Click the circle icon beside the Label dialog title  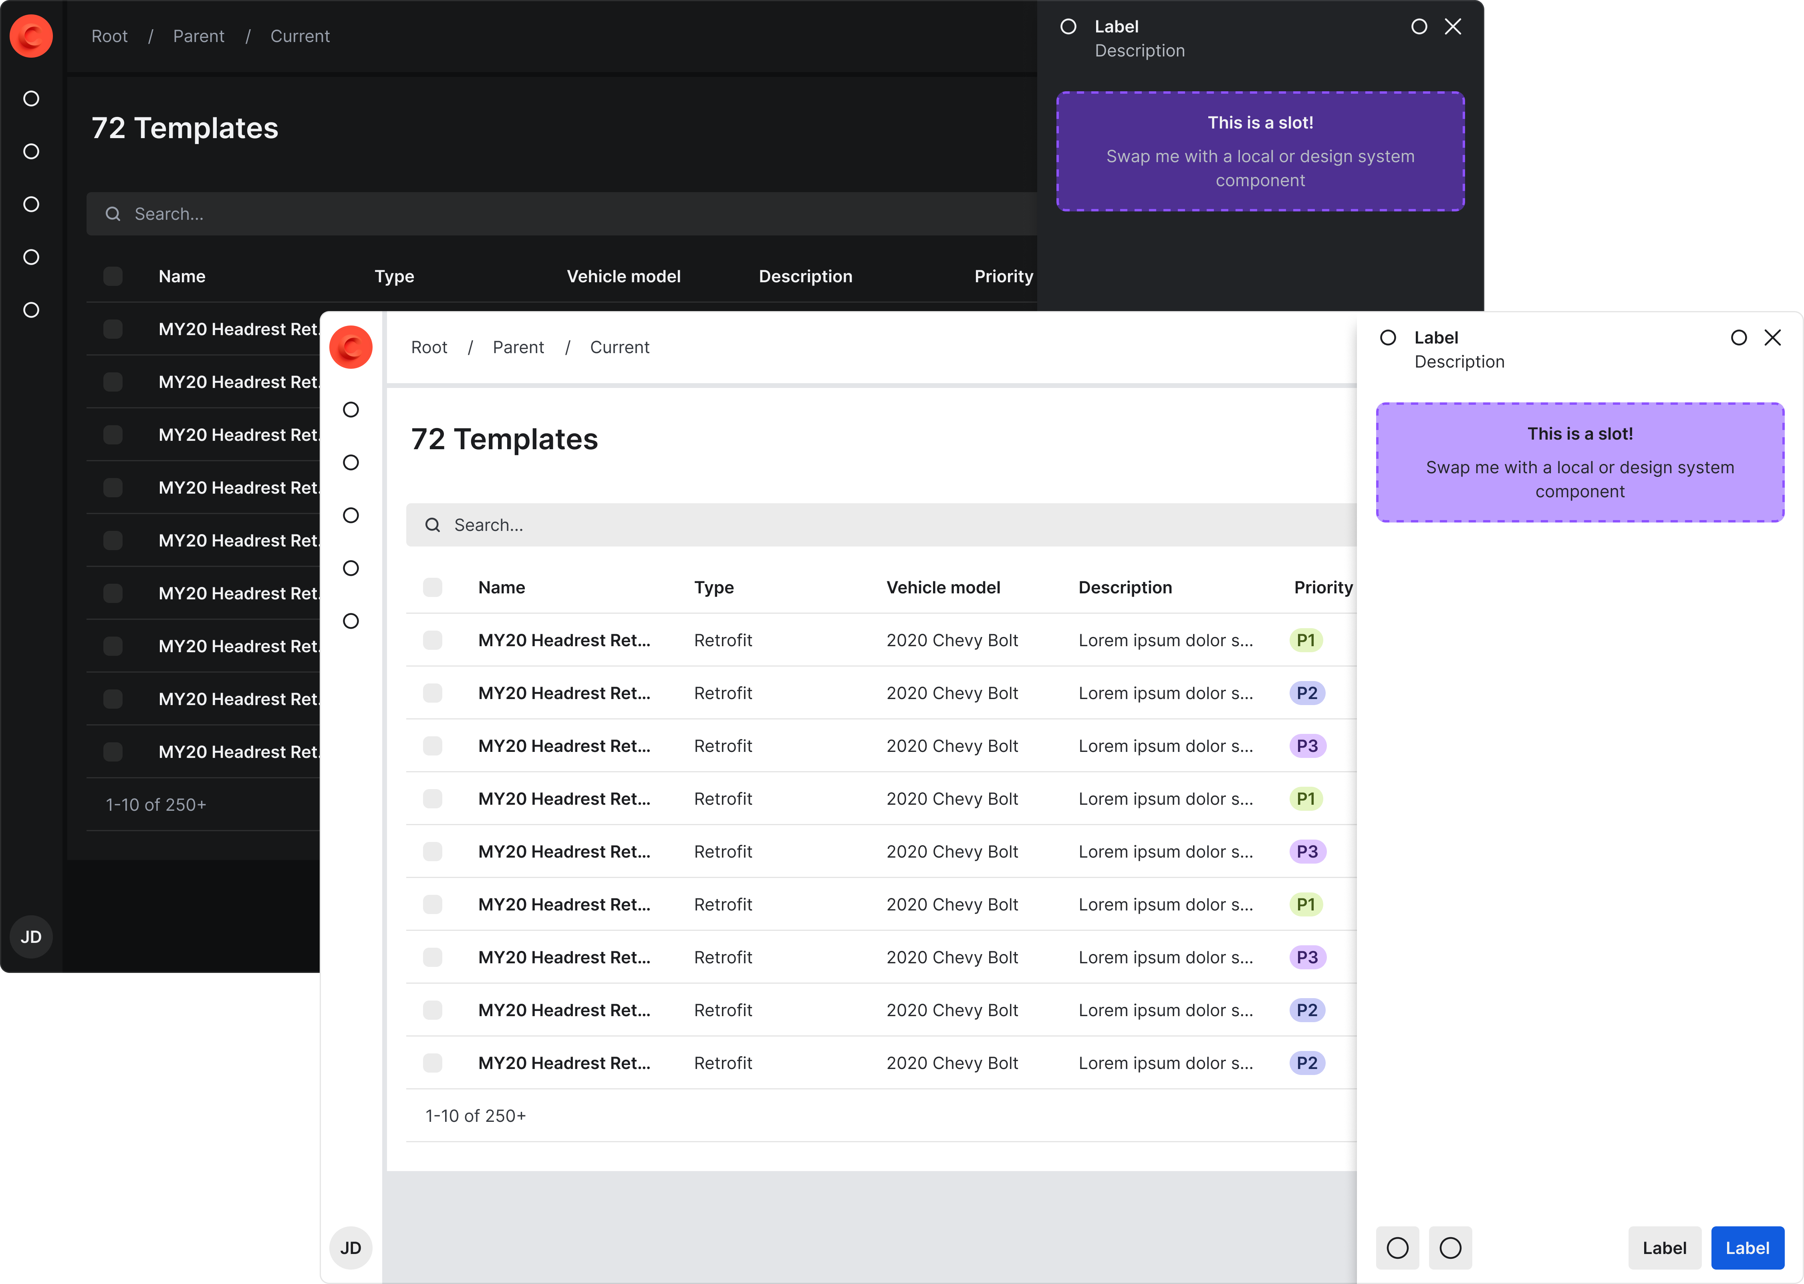(1389, 338)
